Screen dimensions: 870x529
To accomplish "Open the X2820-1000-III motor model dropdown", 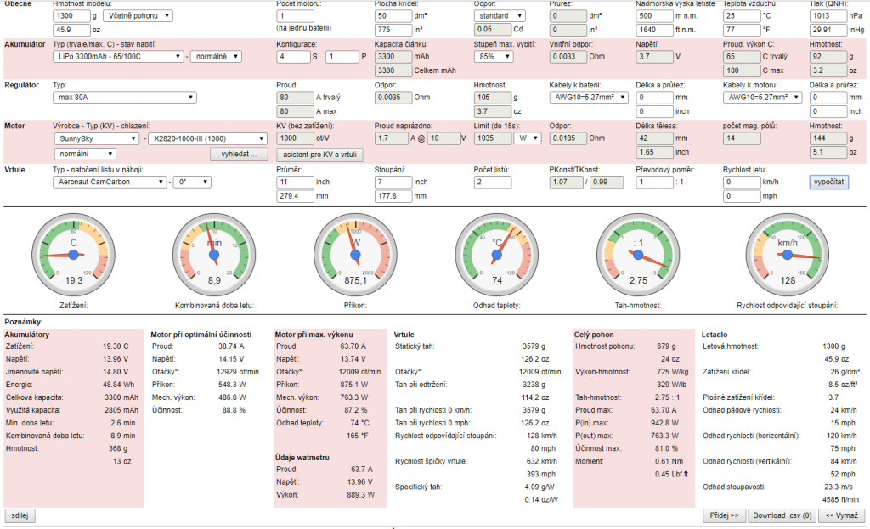I will click(x=207, y=138).
